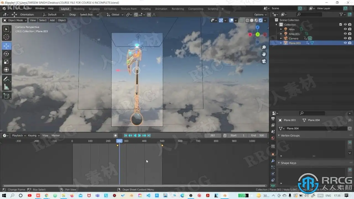The image size is (354, 199).
Task: Hide the Area.001 light in the outliner
Action: [x=345, y=34]
